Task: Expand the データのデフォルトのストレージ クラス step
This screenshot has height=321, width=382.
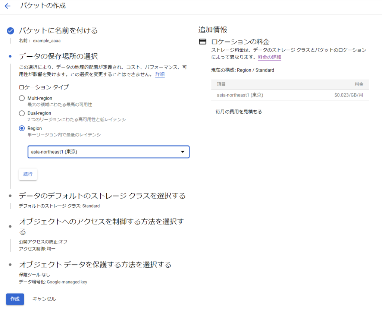Action: tap(102, 196)
